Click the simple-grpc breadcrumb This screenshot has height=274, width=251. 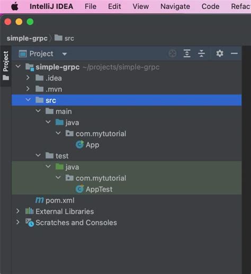(x=27, y=38)
